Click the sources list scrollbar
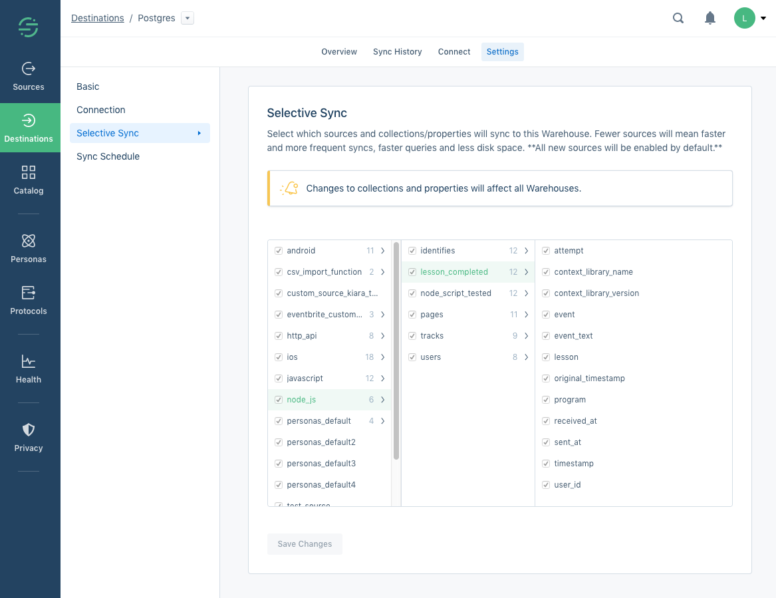Screen dimensions: 776x598 pyautogui.click(x=396, y=351)
